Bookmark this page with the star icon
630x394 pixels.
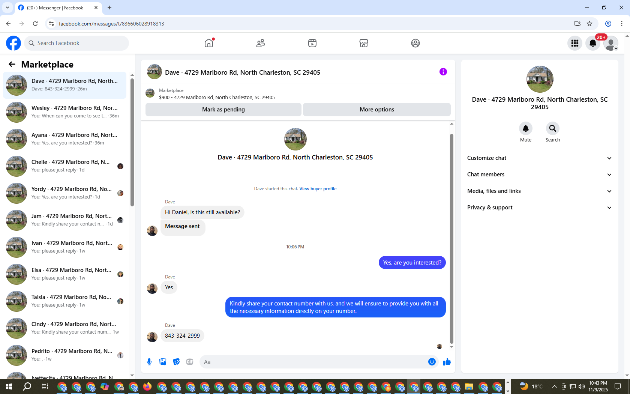pos(589,24)
